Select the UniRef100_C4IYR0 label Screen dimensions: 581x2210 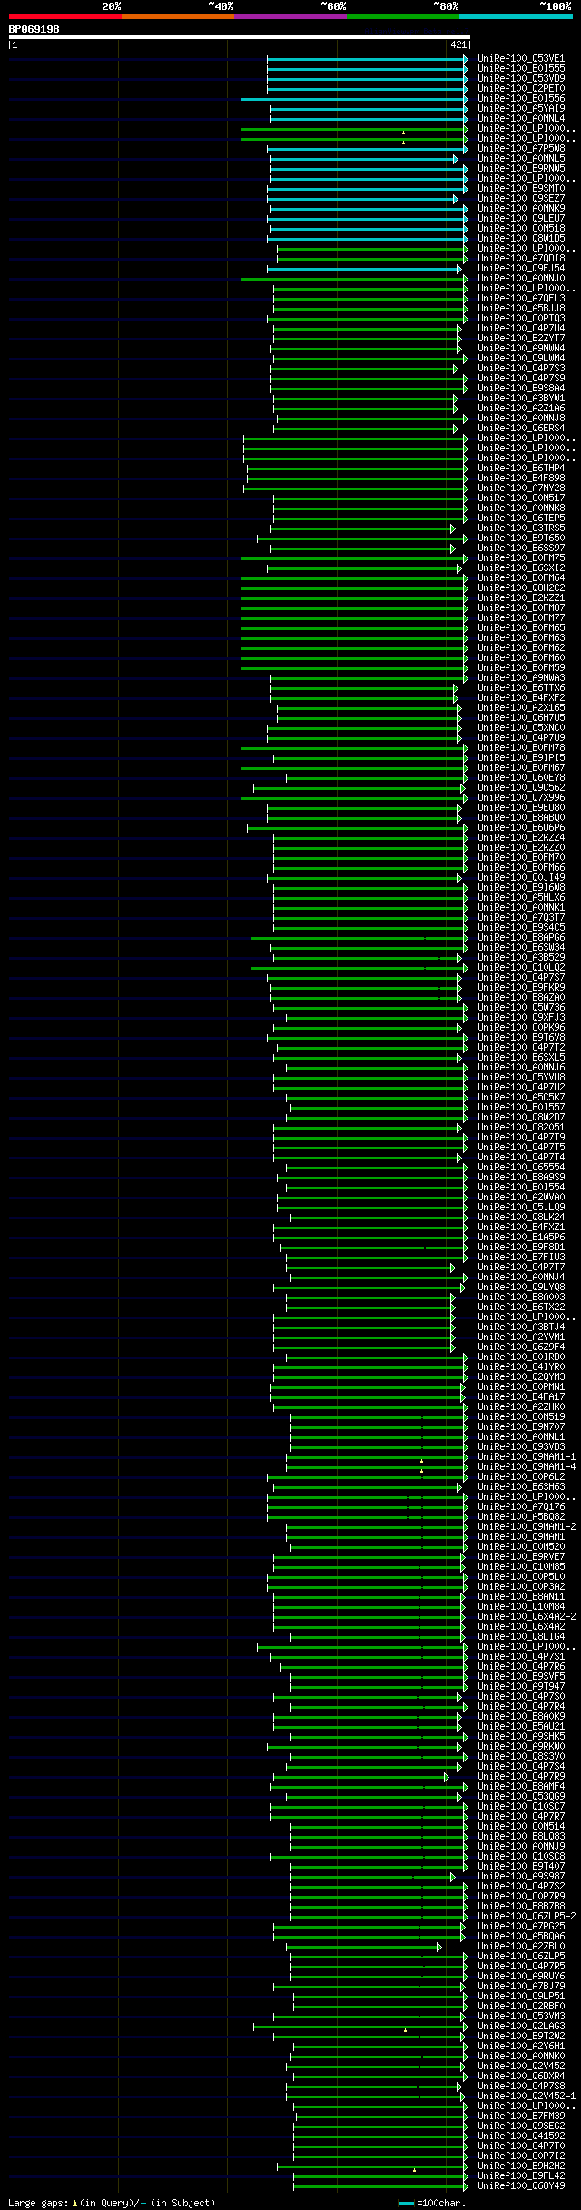521,1367
